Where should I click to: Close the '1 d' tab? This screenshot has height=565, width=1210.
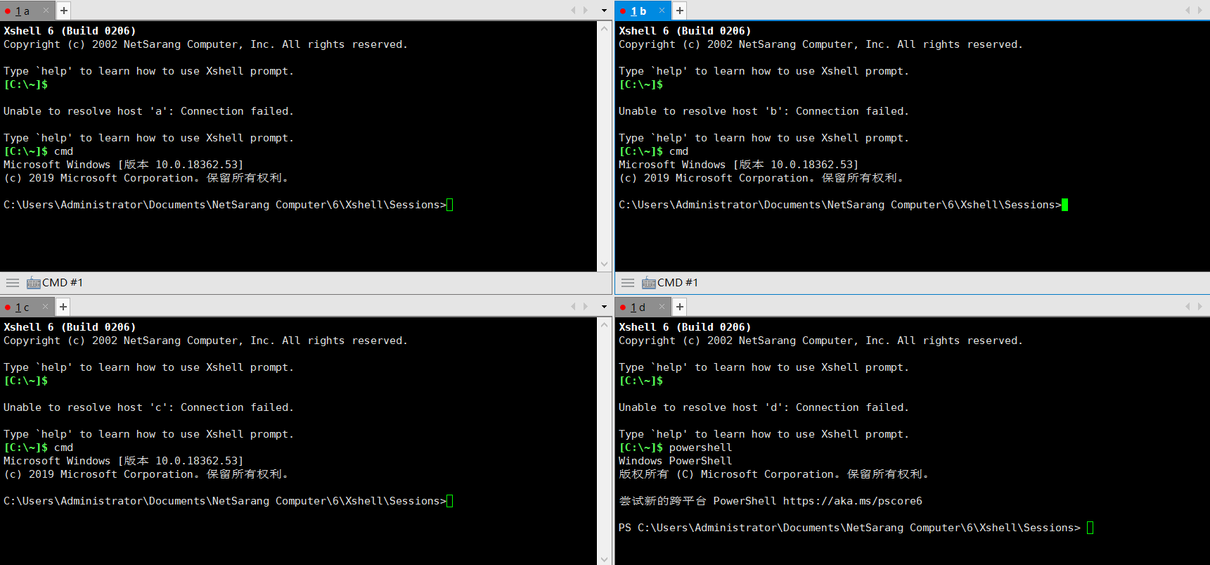pos(662,307)
